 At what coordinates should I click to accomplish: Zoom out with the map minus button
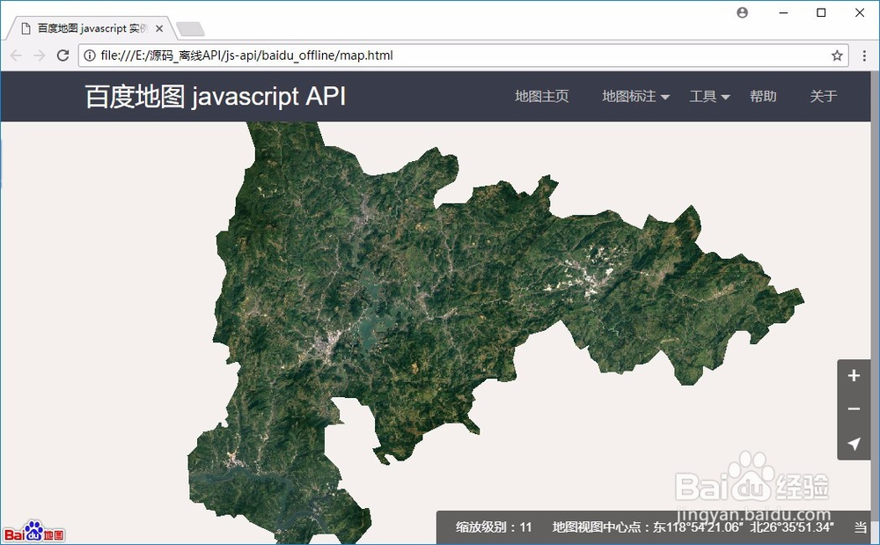click(854, 409)
